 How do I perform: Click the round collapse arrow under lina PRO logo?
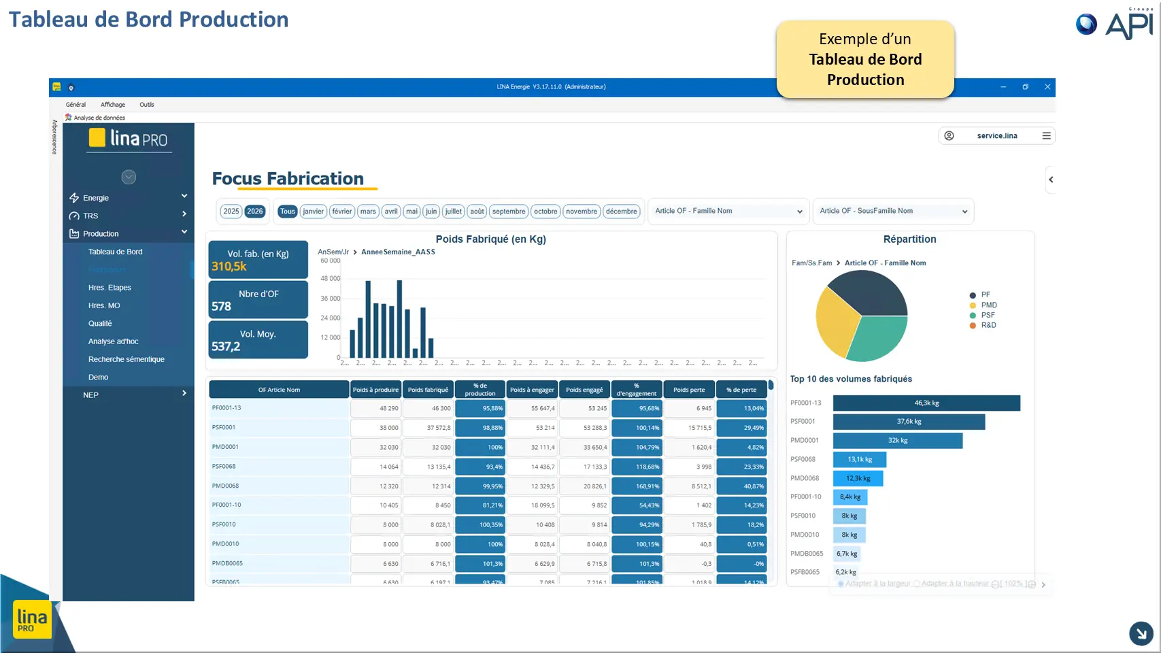click(x=129, y=177)
